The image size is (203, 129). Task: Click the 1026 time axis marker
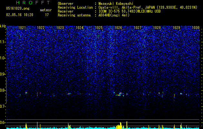pyautogui.click(x=118, y=27)
